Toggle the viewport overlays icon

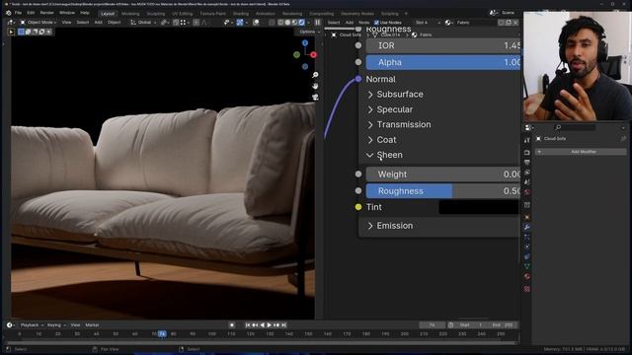(x=256, y=23)
